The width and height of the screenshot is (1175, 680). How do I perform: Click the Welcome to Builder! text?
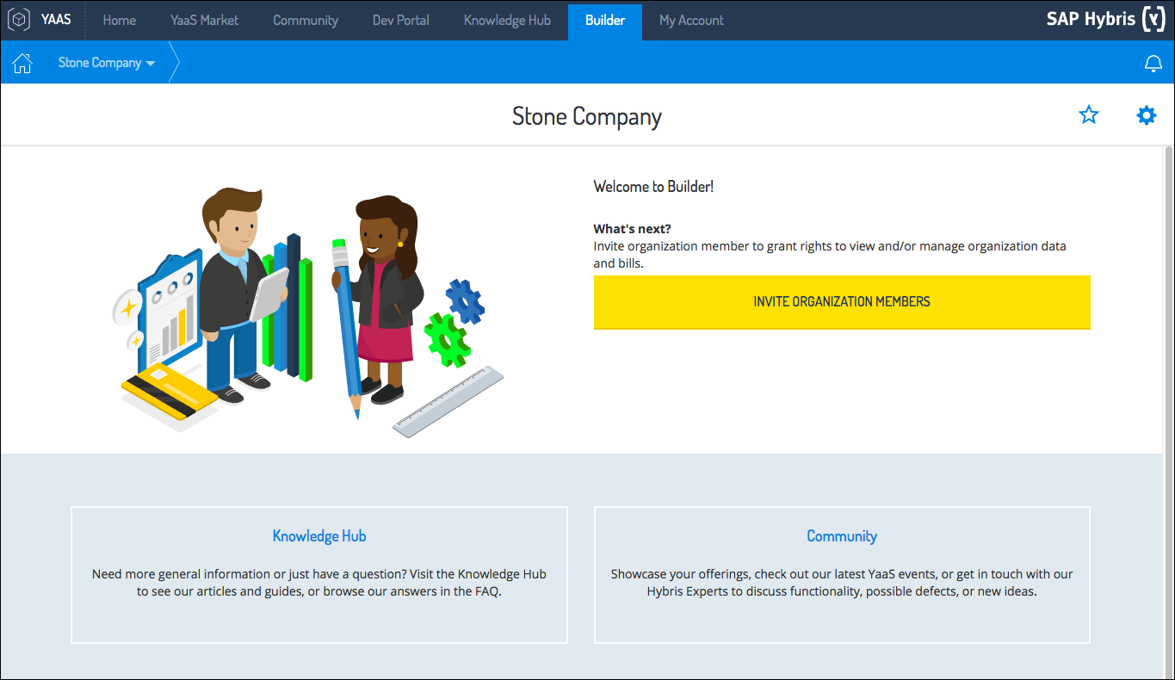point(653,186)
